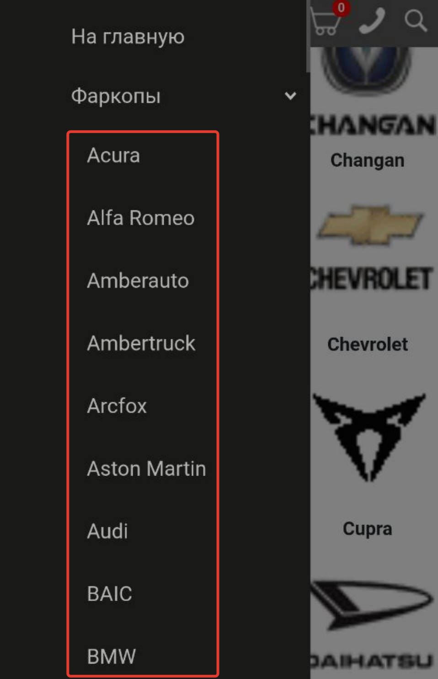Select Audi in the brand list
Image resolution: width=438 pixels, height=679 pixels.
click(107, 531)
